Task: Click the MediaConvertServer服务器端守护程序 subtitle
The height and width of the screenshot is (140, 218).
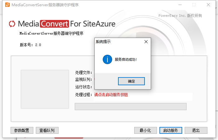Action: 51,33
